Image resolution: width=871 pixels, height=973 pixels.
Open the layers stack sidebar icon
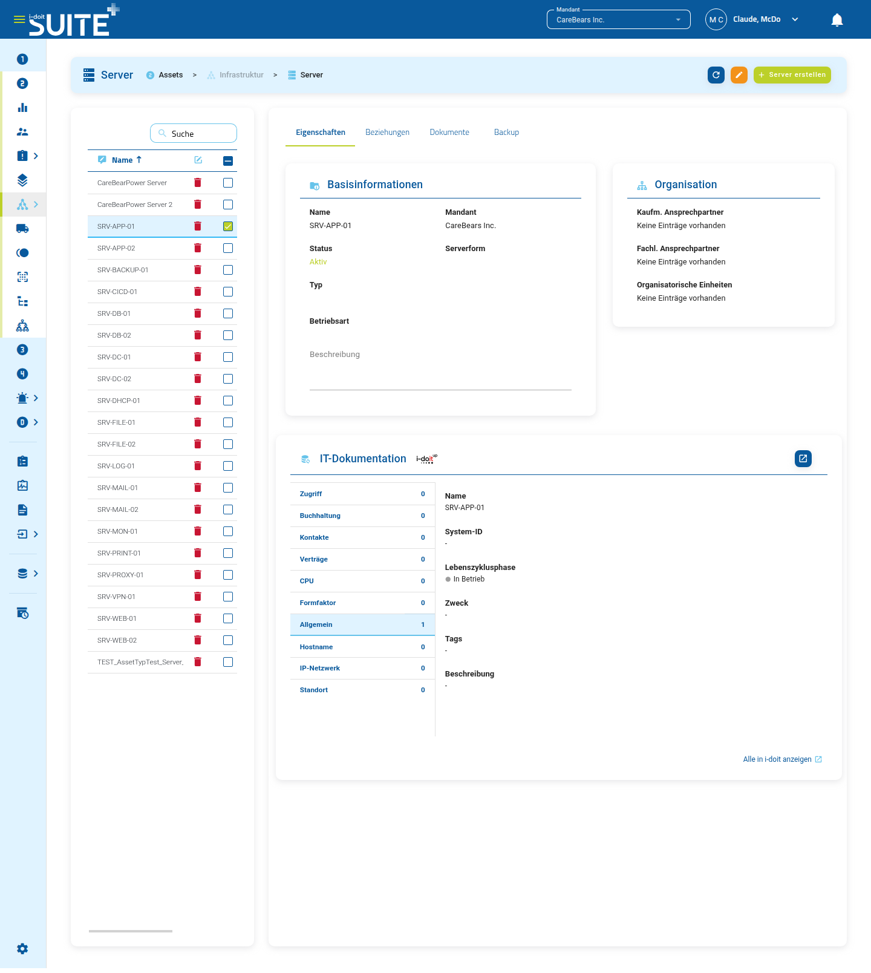tap(22, 180)
